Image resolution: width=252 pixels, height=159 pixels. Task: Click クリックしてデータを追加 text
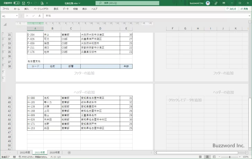[x=185, y=100]
